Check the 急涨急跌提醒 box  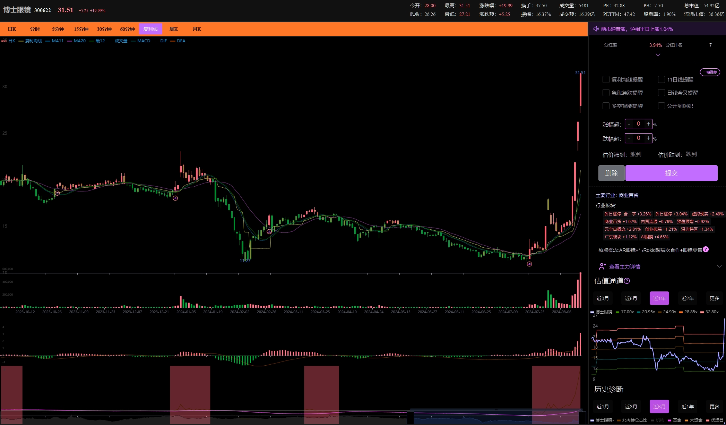tap(606, 93)
